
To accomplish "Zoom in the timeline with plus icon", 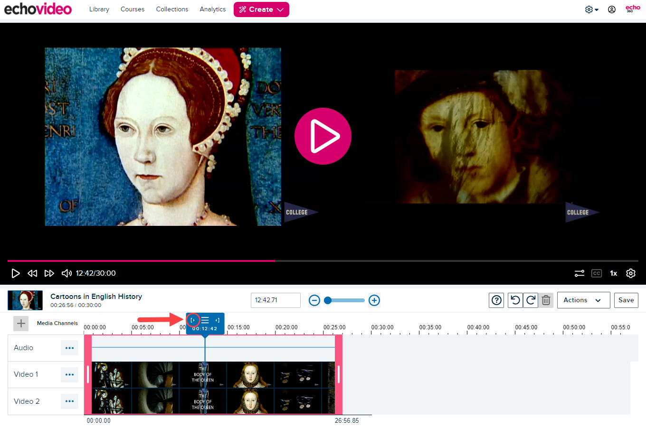I will tap(374, 300).
